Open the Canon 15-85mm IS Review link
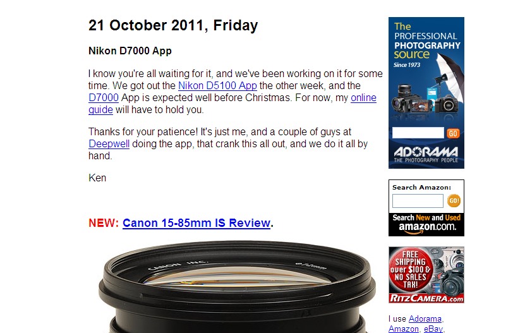 pos(196,223)
